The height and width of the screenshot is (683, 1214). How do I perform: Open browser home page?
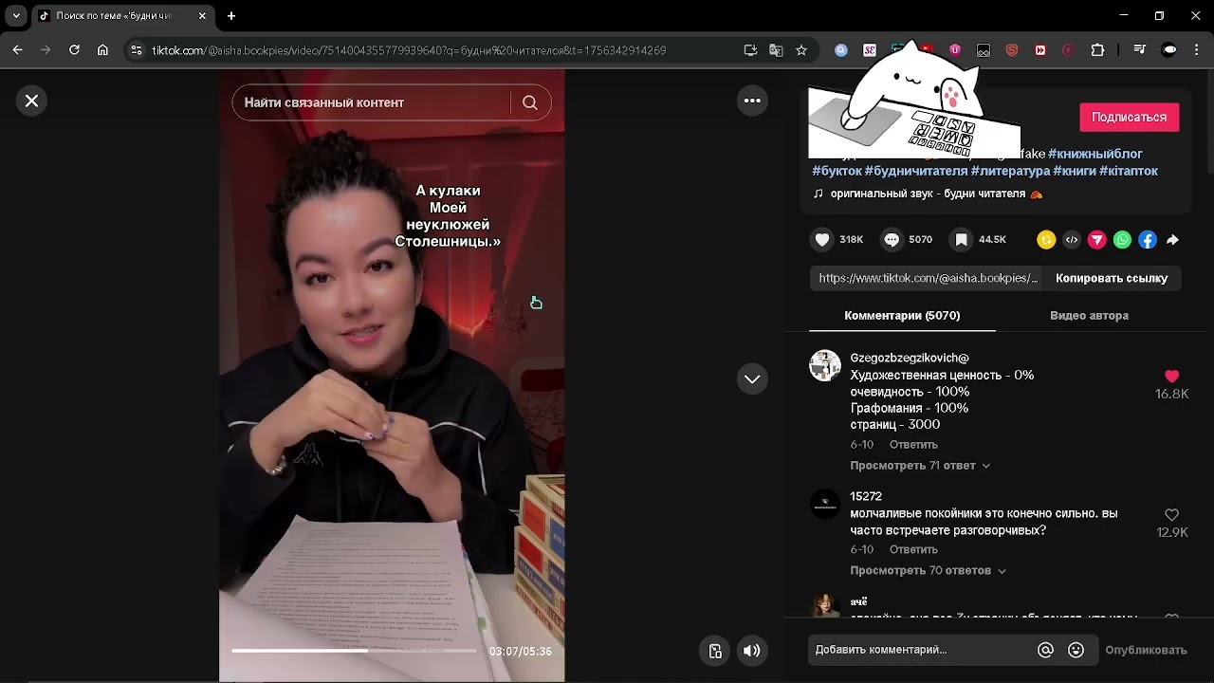coord(102,50)
